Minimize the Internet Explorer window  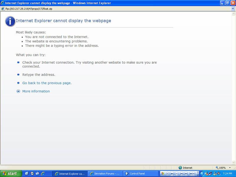tap(222, 3)
